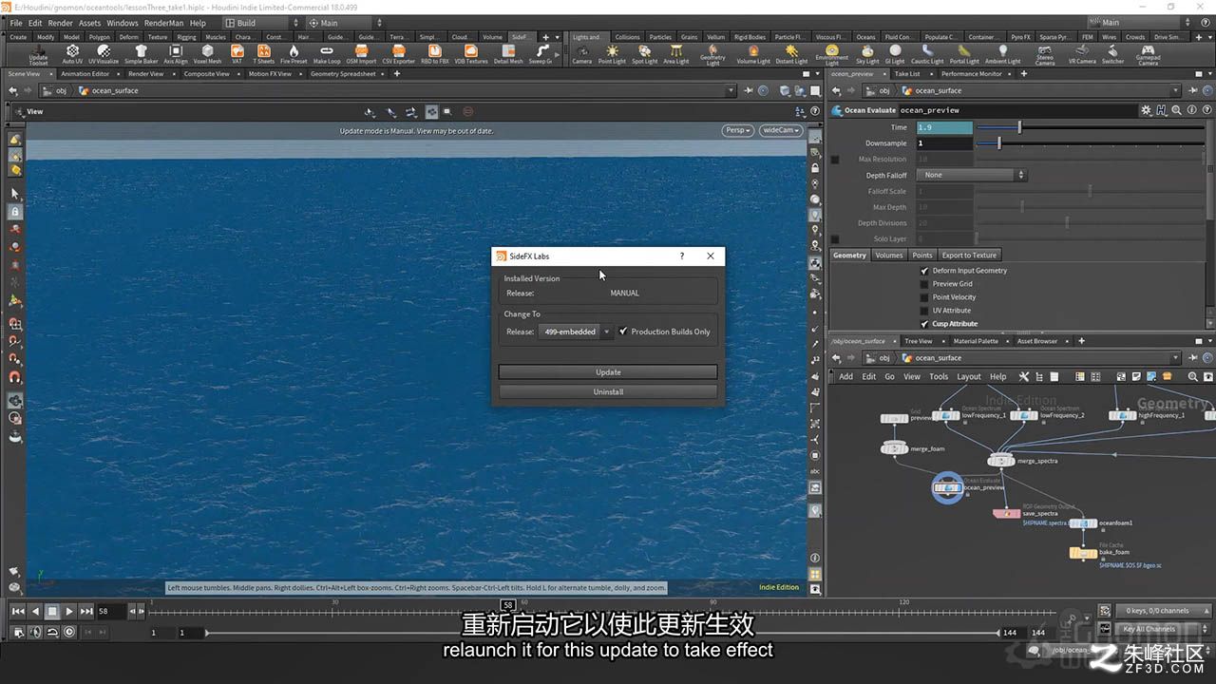Toggle the Max Resolution checkbox
Screen dimensions: 1216x684
point(835,160)
